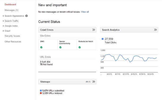Click the Server connectivity green checkmark
The height and width of the screenshot is (100, 162).
pyautogui.click(x=61, y=47)
